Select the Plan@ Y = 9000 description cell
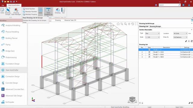193x108 pixels. tap(166, 57)
